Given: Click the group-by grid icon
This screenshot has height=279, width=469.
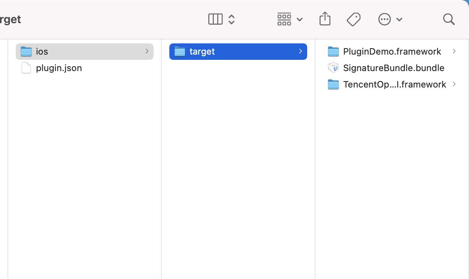Looking at the screenshot, I should click(x=284, y=19).
